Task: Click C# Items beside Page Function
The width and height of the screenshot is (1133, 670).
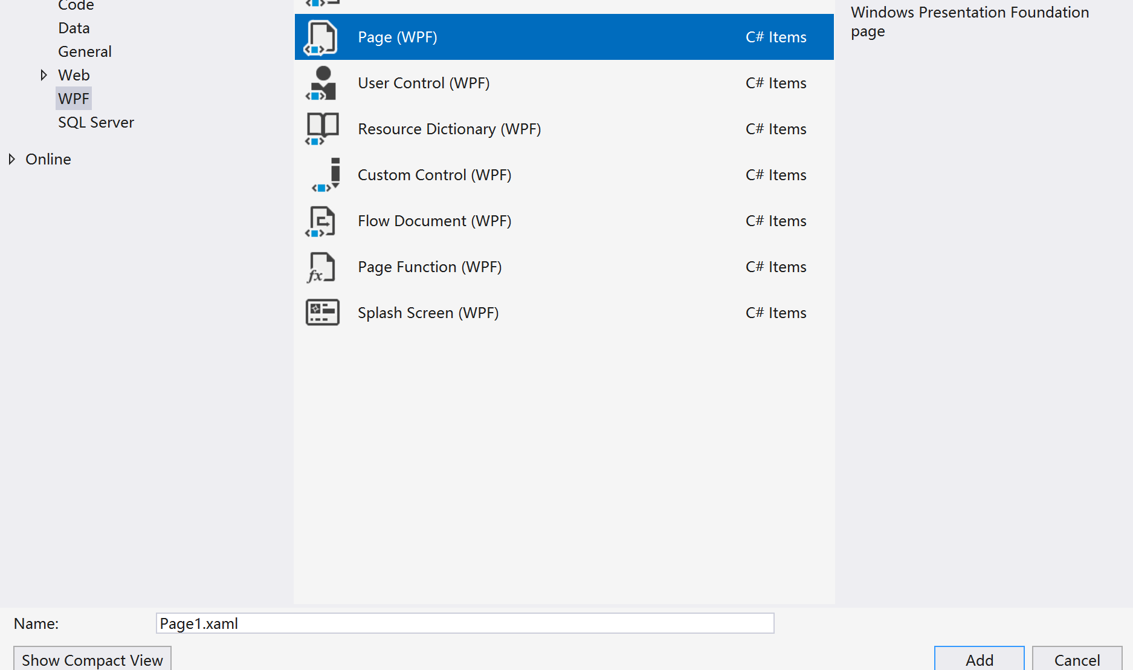Action: (x=776, y=267)
